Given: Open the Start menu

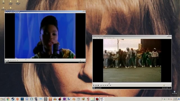Looking at the screenshot, I should tap(3, 99).
